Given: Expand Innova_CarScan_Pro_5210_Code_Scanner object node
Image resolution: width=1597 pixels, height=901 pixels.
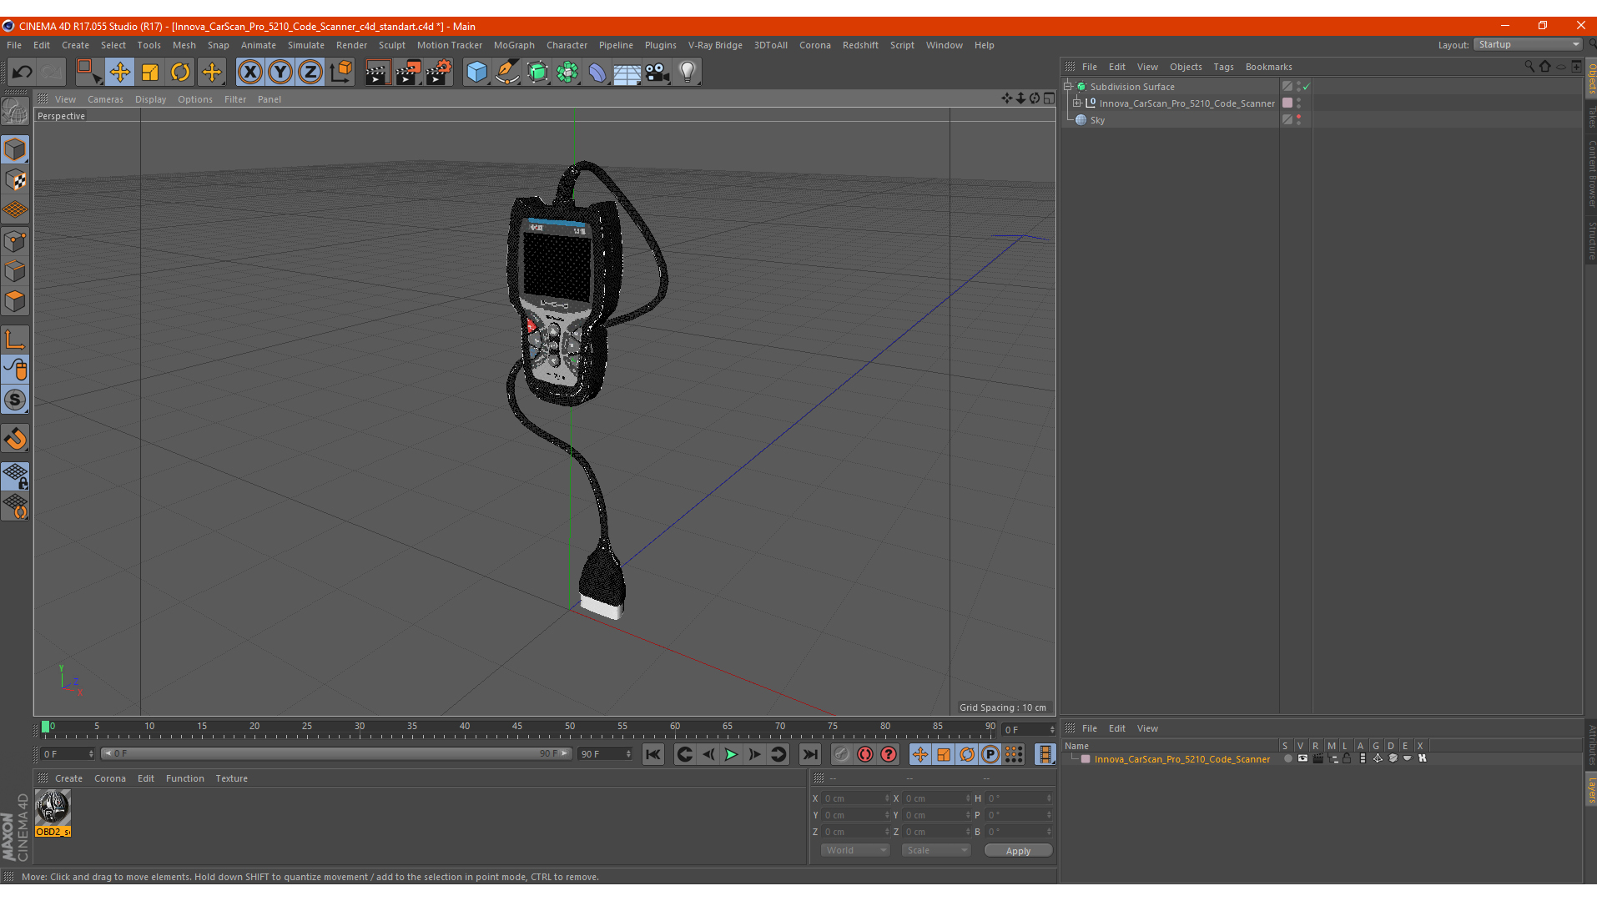Looking at the screenshot, I should 1077,103.
